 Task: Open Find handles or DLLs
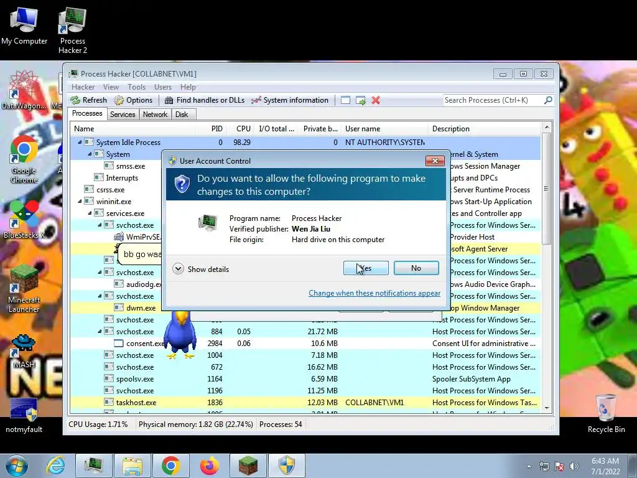pyautogui.click(x=204, y=100)
